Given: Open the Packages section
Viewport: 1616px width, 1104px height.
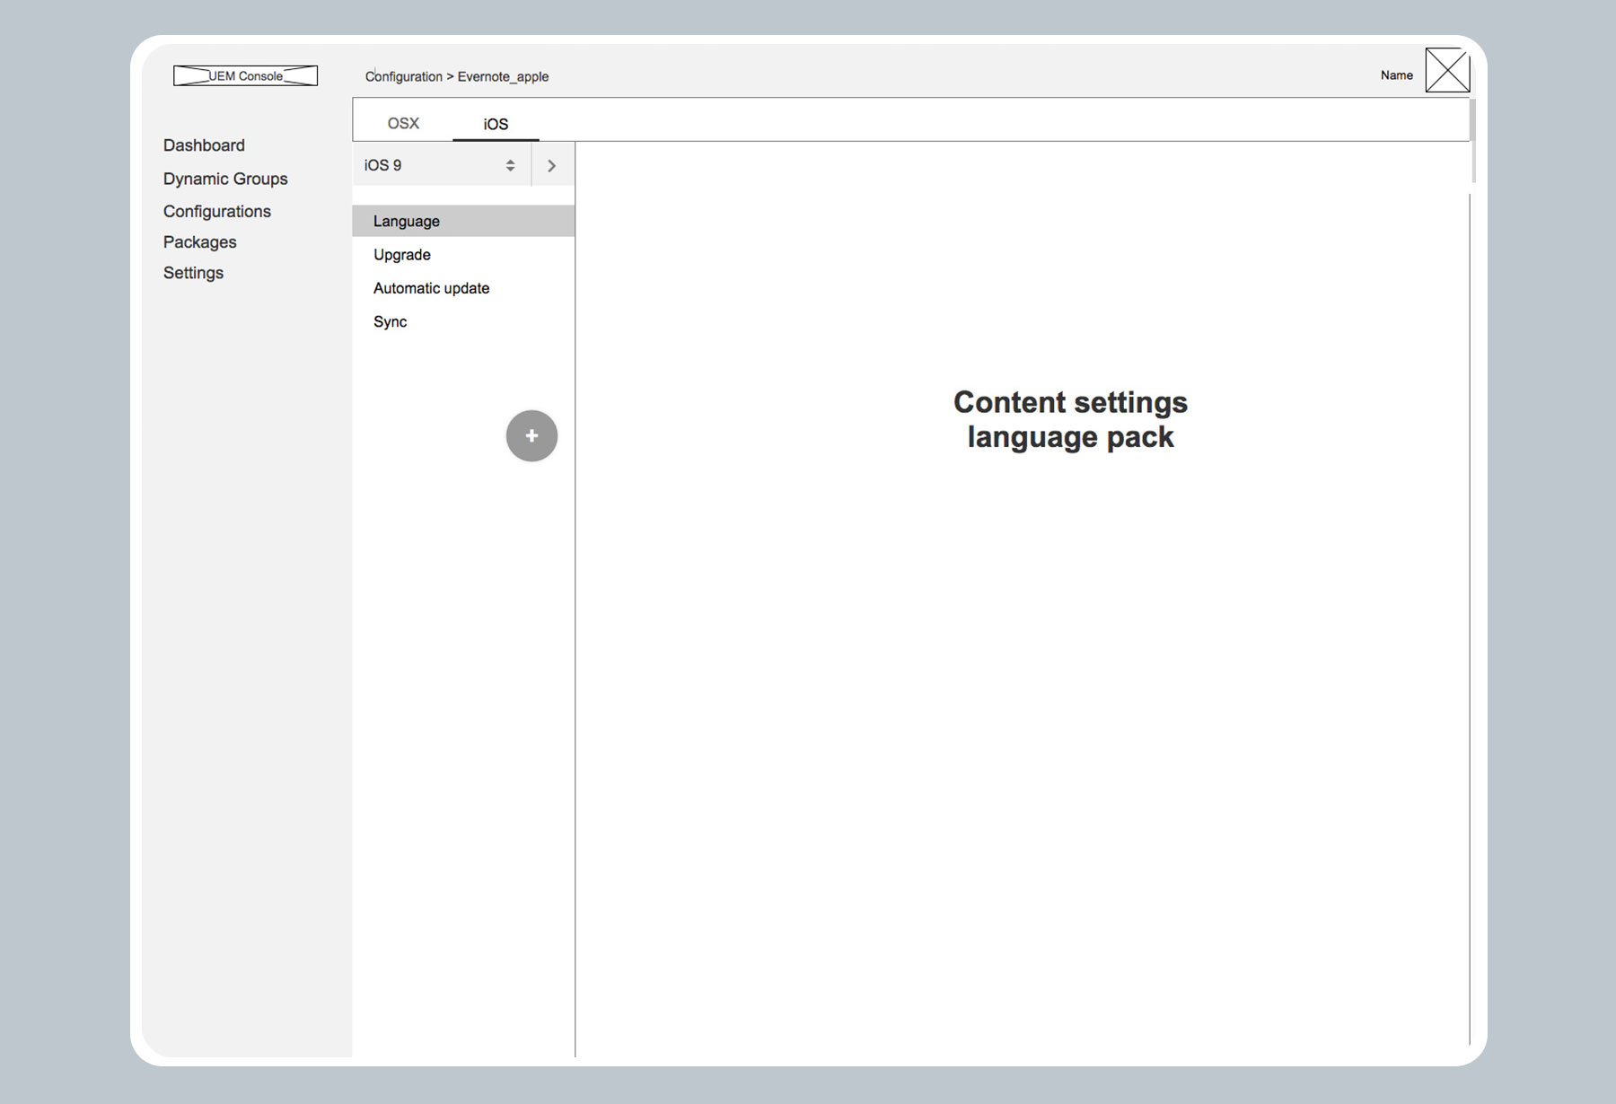Looking at the screenshot, I should [199, 242].
